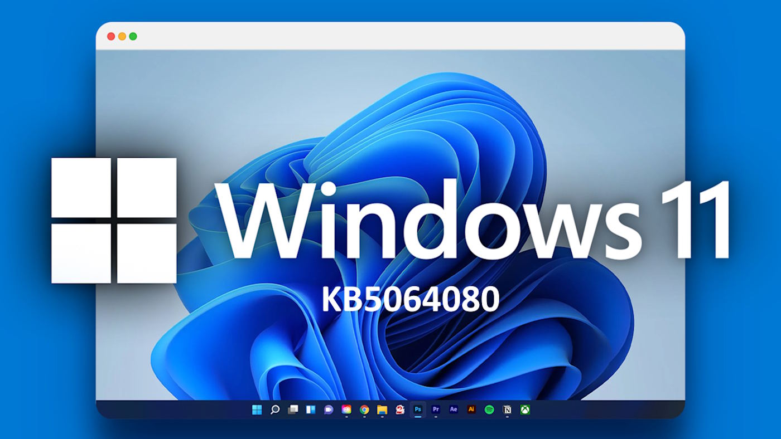Image resolution: width=781 pixels, height=439 pixels.
Task: Open the Windows Start menu
Action: [257, 410]
